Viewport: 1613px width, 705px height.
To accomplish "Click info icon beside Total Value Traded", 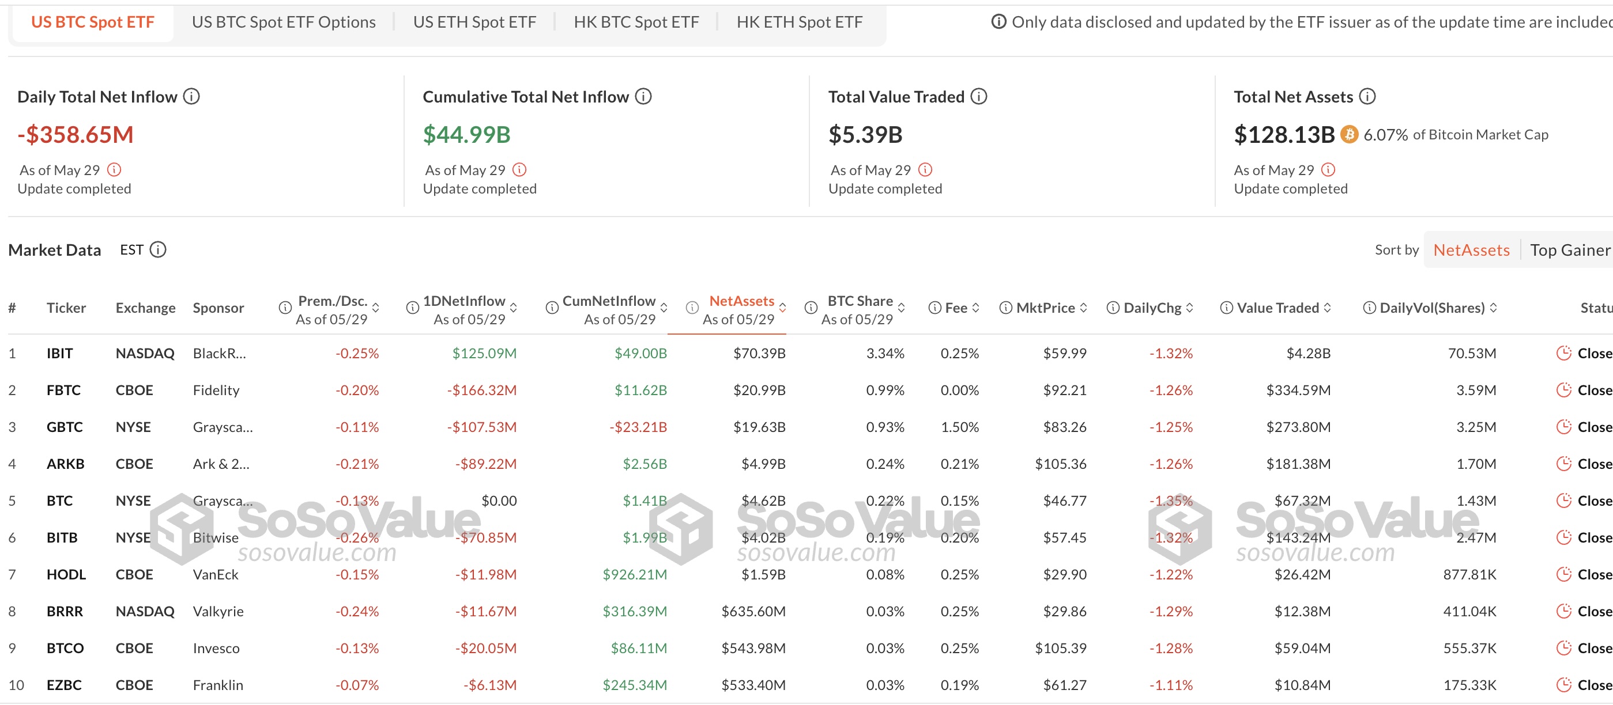I will (978, 96).
